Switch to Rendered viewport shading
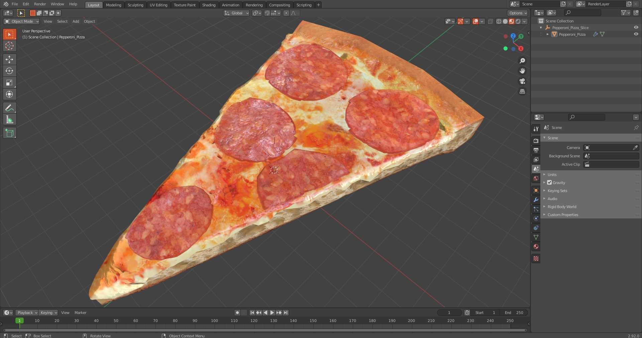The width and height of the screenshot is (642, 338). 518,21
